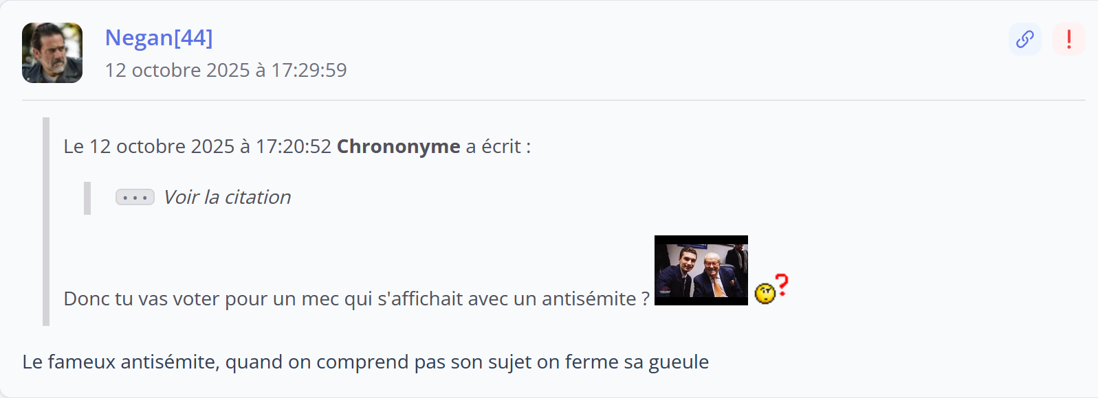1098x398 pixels.
Task: Click the "a écrit :" quote header text
Action: pyautogui.click(x=498, y=146)
